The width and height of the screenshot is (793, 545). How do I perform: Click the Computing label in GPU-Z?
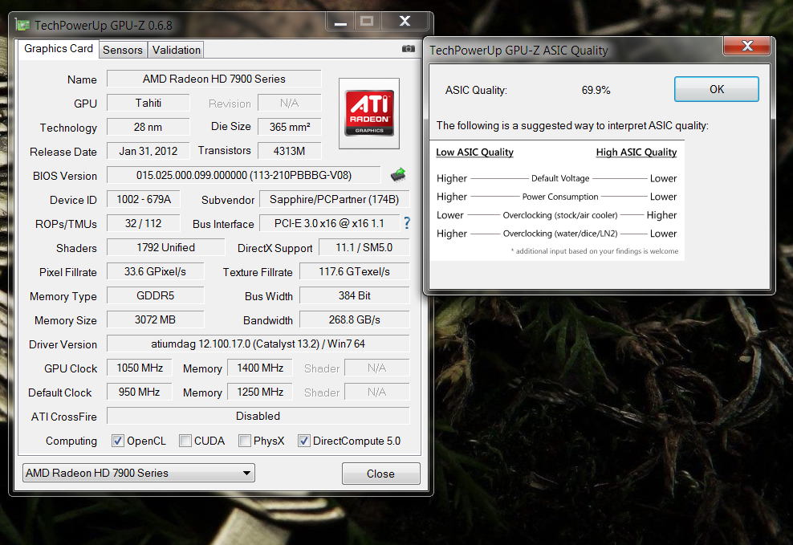coord(71,441)
